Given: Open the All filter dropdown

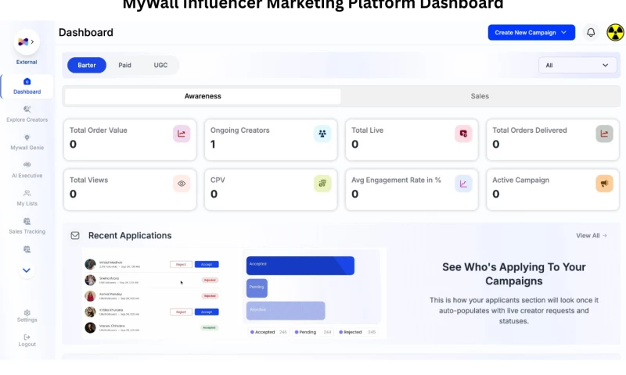Looking at the screenshot, I should click(577, 65).
